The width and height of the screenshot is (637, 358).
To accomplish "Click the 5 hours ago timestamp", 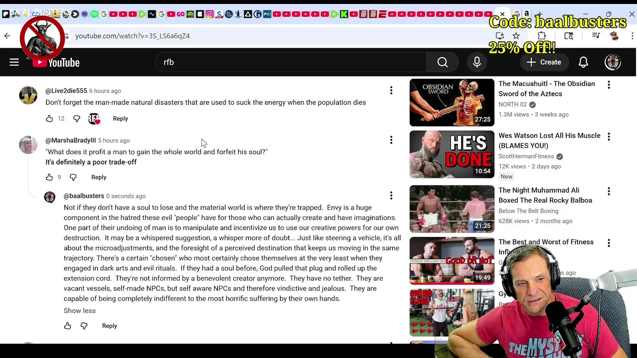I will point(114,141).
